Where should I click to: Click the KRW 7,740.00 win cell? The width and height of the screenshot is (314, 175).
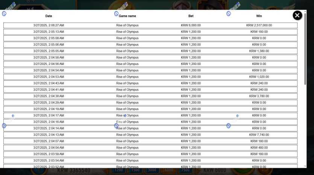259,135
